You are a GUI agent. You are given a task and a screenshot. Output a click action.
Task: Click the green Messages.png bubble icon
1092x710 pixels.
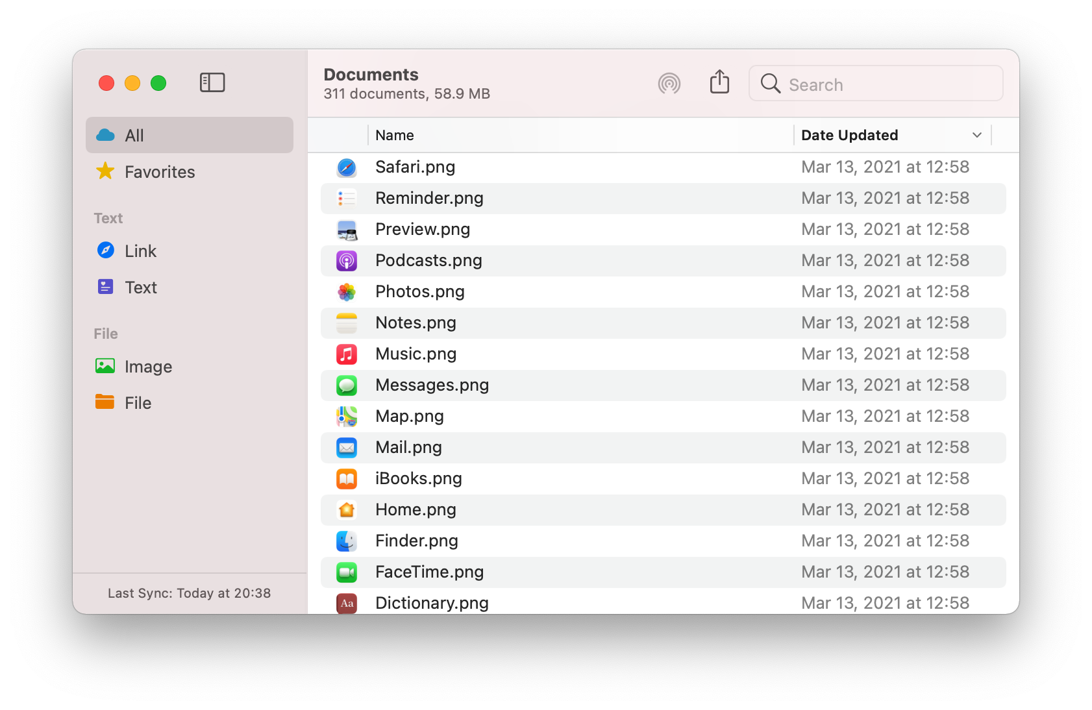(x=347, y=386)
